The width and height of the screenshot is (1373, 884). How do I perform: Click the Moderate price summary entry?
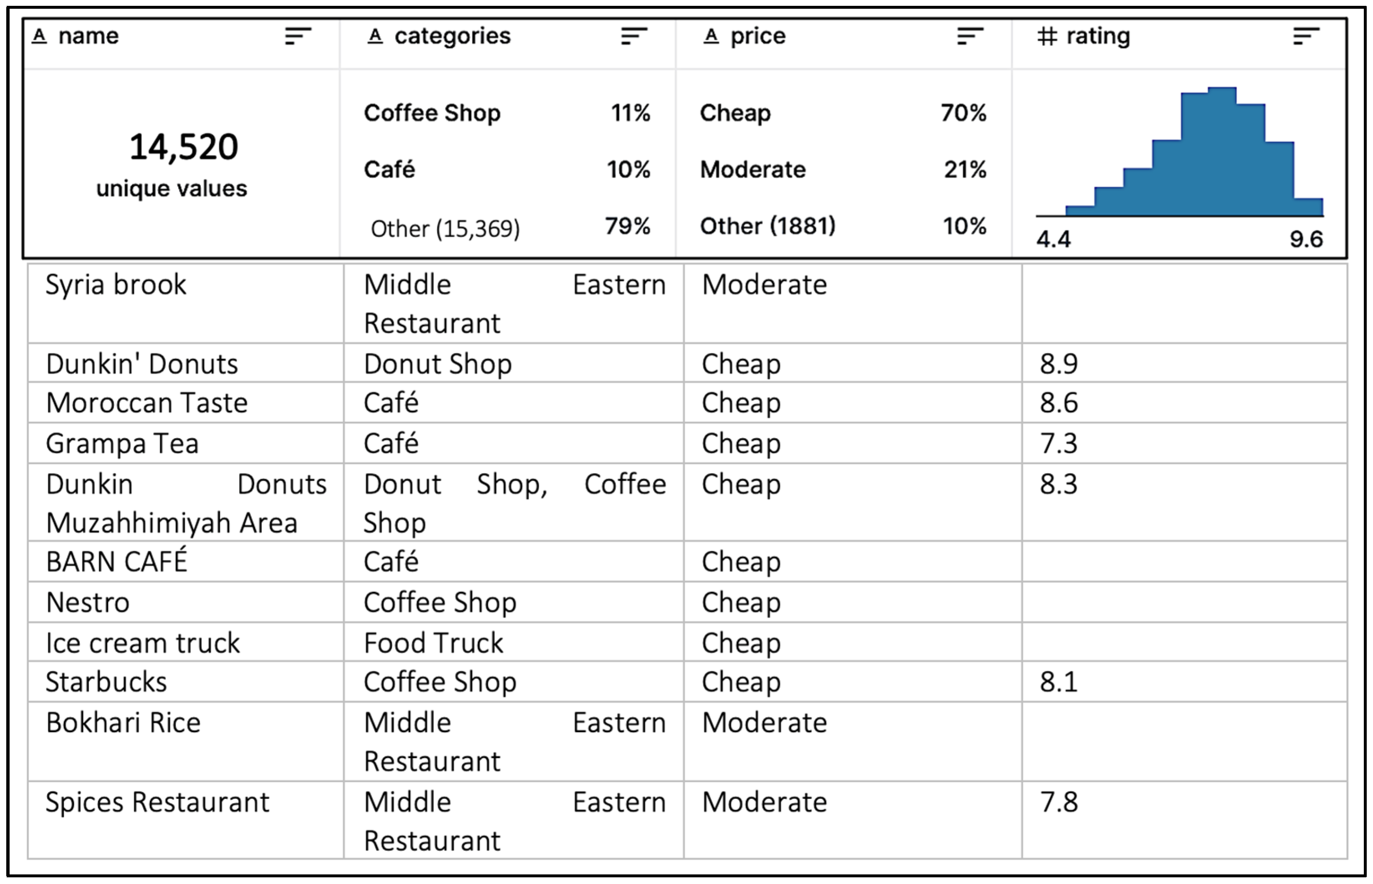click(x=752, y=169)
